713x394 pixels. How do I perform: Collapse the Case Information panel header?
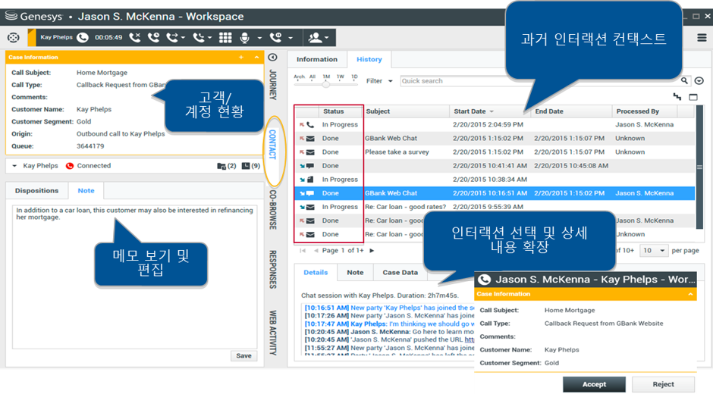coord(254,57)
